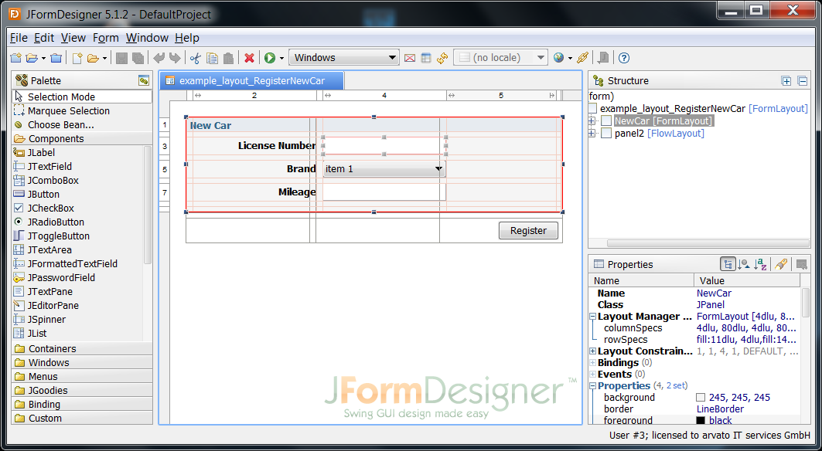Choose Marquee Selection in the Palette

click(x=82, y=111)
